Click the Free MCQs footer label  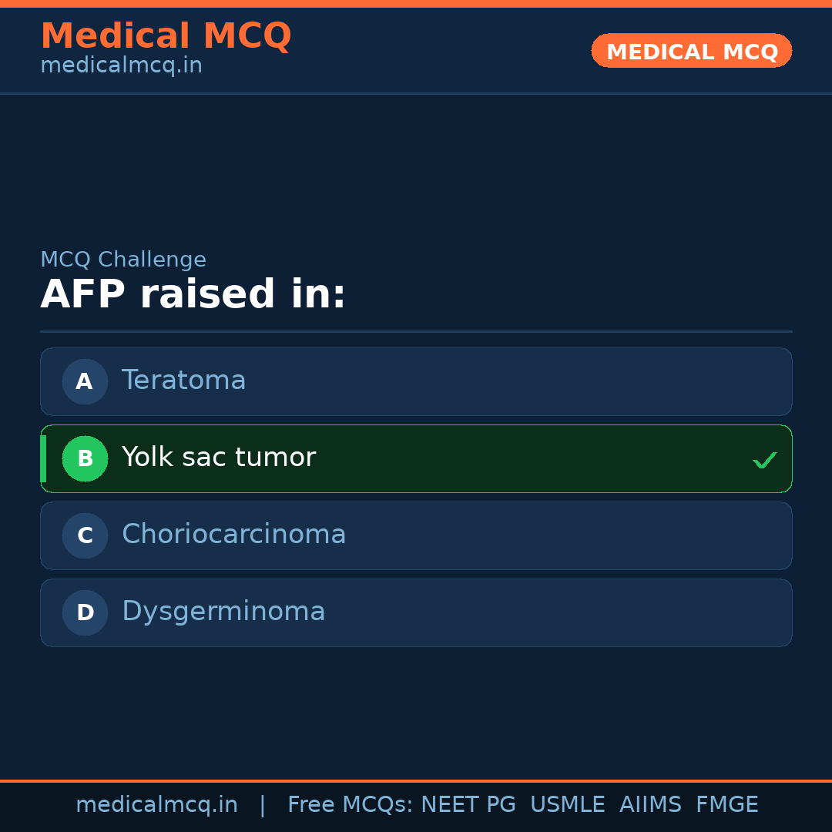[350, 805]
